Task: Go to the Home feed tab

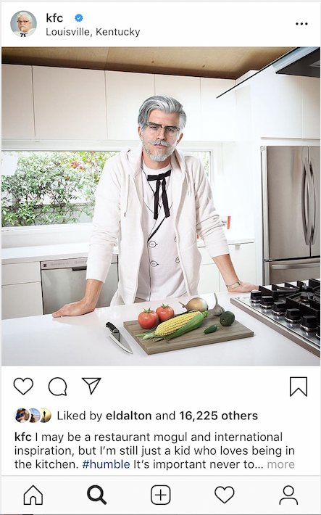Action: tap(33, 495)
